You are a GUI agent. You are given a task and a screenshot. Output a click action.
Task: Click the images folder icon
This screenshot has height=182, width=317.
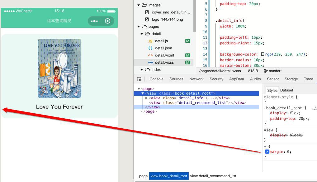(x=144, y=5)
